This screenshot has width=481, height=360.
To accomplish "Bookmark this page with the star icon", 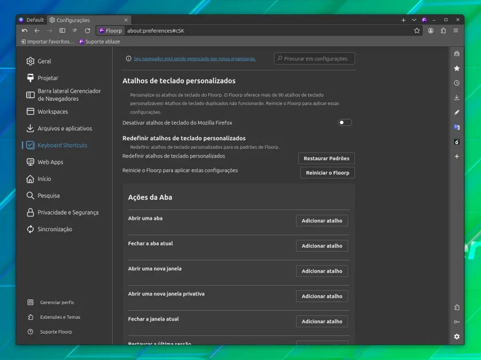I will pos(417,31).
